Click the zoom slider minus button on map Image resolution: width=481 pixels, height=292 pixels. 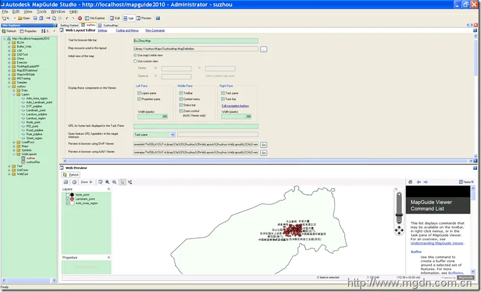399,220
